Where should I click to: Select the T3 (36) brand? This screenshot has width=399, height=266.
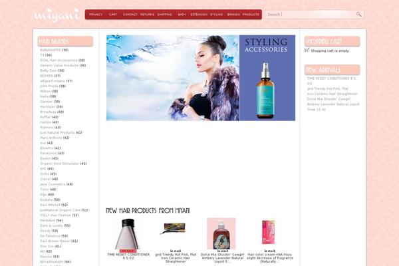point(46,55)
